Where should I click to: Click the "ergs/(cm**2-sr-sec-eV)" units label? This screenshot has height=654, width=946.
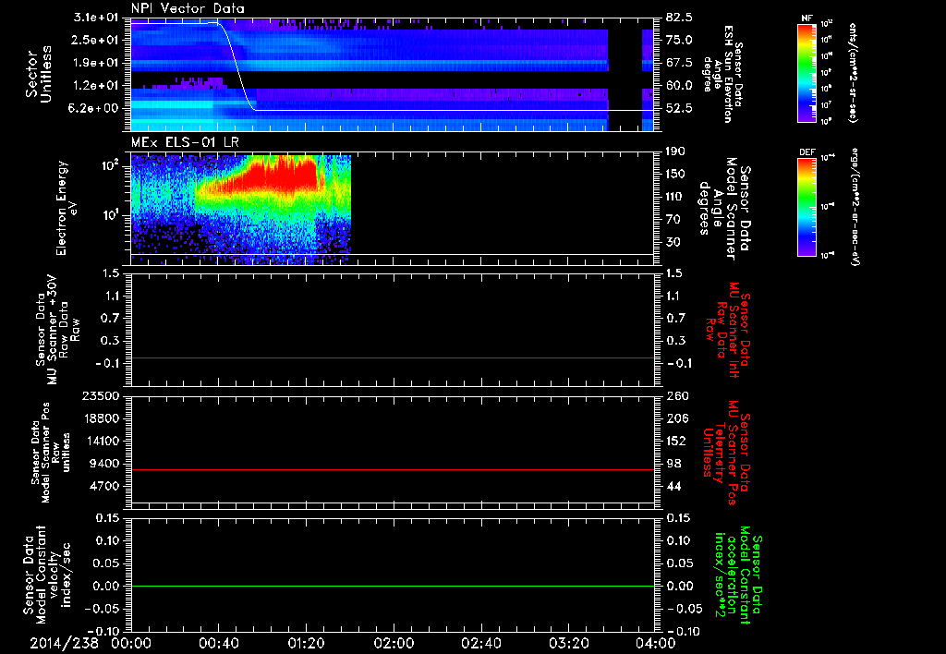click(855, 207)
